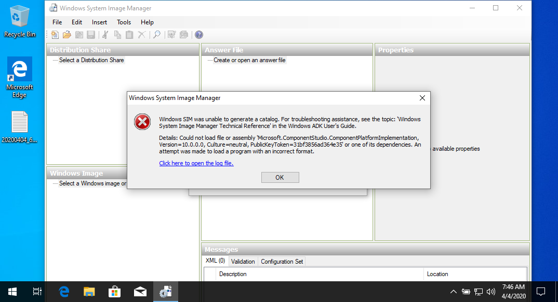
Task: Open an answer file via the toolbar folder icon
Action: 67,35
